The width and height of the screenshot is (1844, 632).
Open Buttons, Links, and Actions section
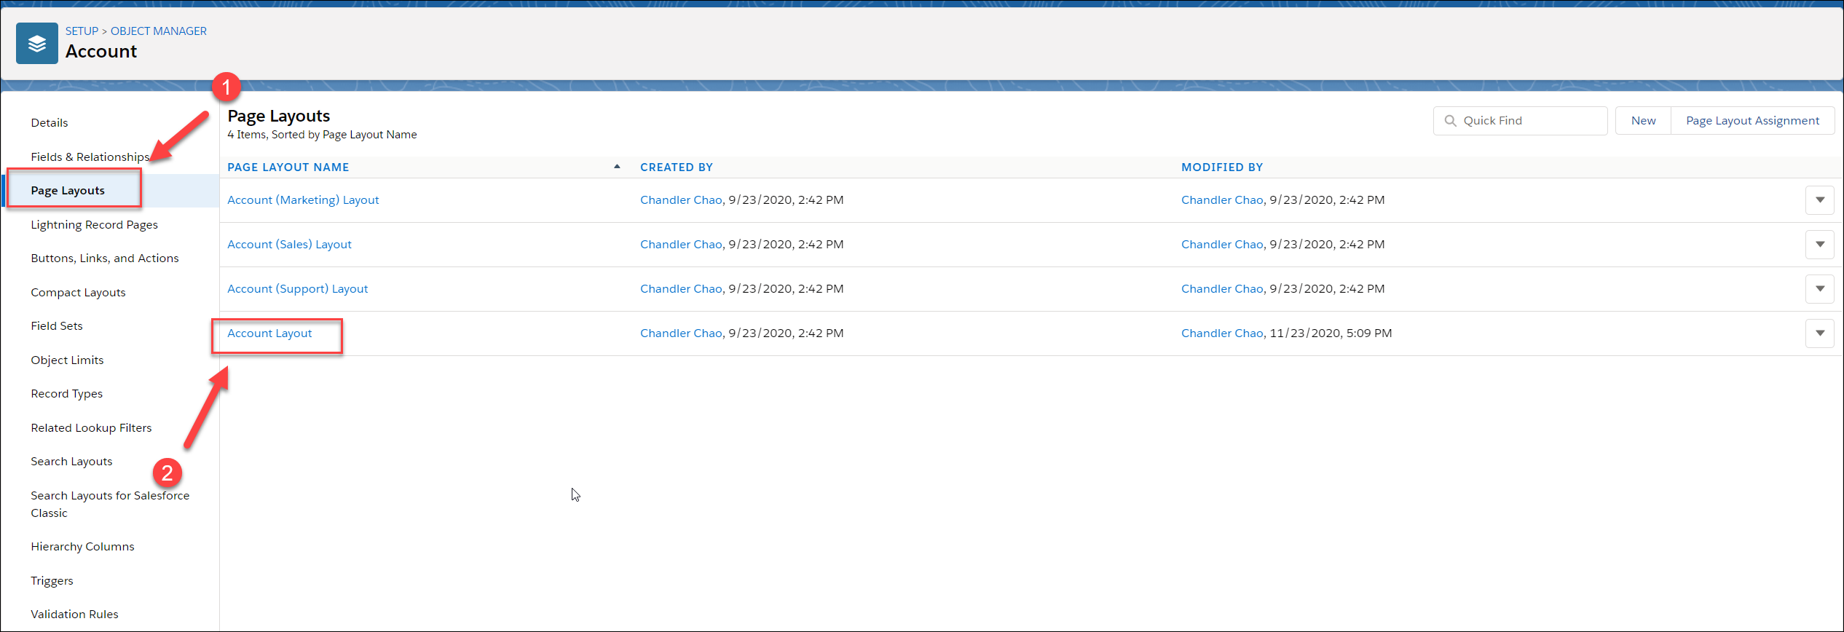[104, 258]
